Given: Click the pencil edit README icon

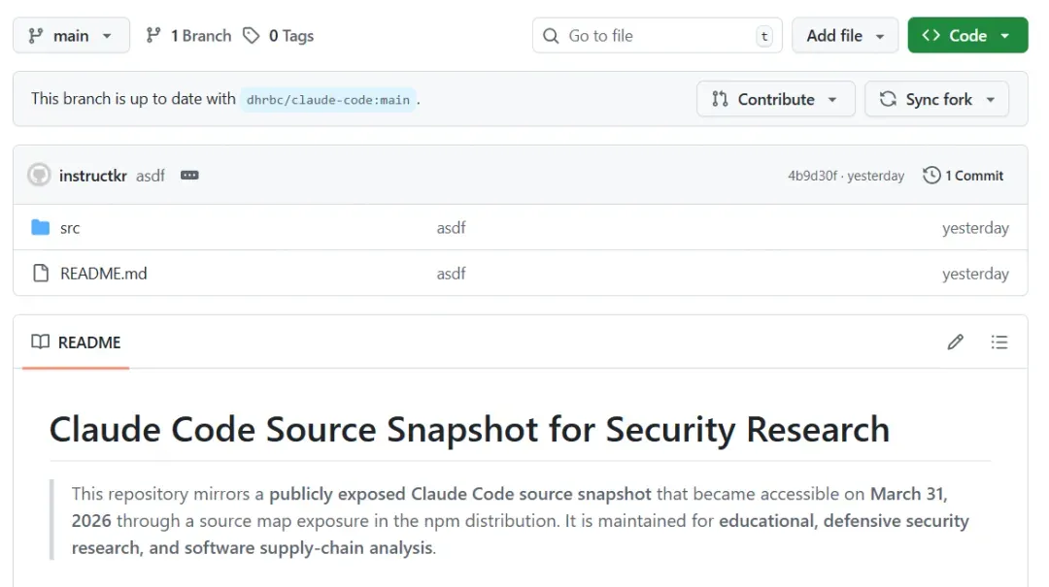Looking at the screenshot, I should coord(956,342).
